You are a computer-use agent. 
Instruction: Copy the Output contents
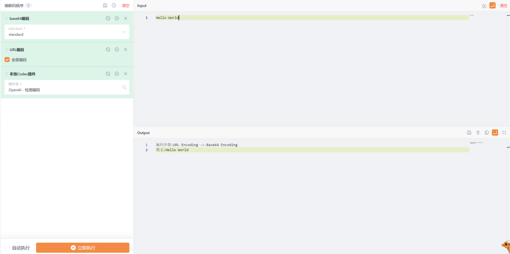click(x=487, y=132)
